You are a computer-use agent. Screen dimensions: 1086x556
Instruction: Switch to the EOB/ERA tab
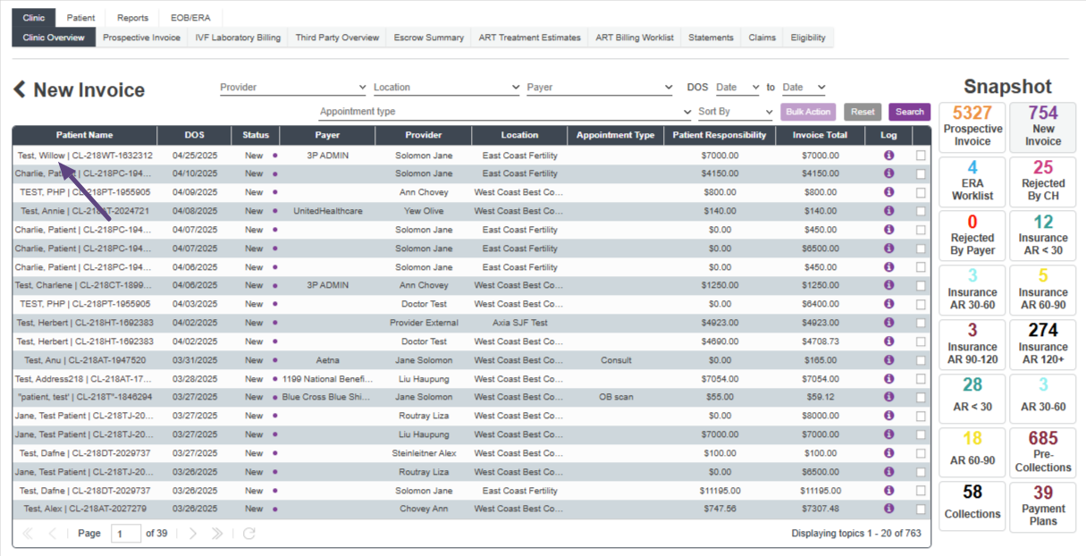click(x=189, y=18)
